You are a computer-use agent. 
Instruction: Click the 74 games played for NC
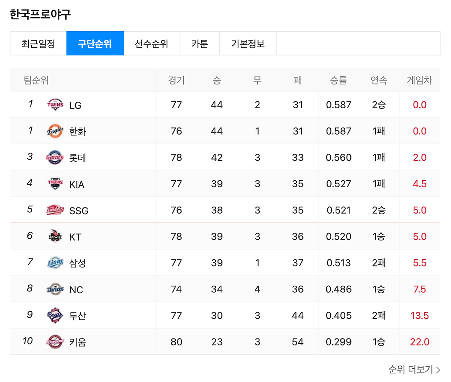point(176,289)
